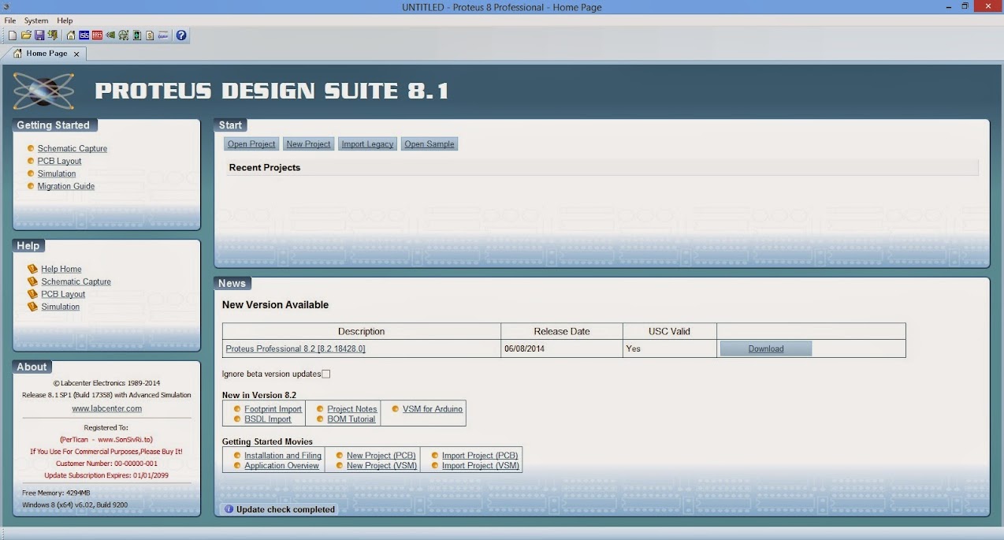Click the blue Help question-mark icon

pos(181,35)
